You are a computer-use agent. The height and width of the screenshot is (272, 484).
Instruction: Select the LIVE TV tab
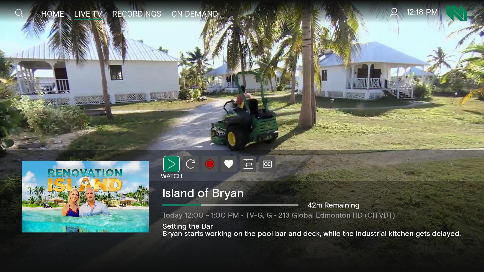click(88, 14)
